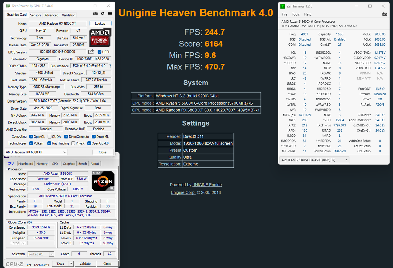
Task: Click GPU-Z BIOS Version field
Action: (57, 52)
